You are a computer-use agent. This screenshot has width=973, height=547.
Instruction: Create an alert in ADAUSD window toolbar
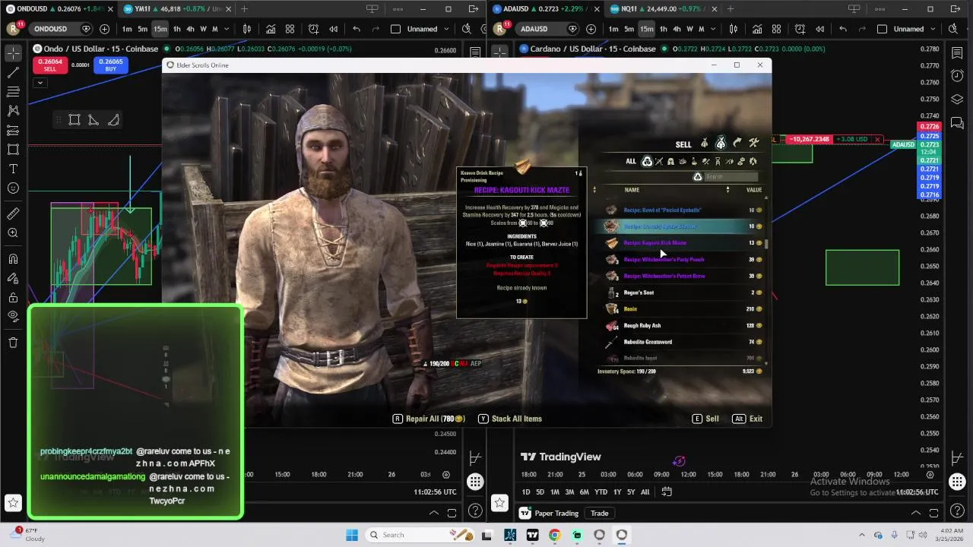click(x=800, y=29)
